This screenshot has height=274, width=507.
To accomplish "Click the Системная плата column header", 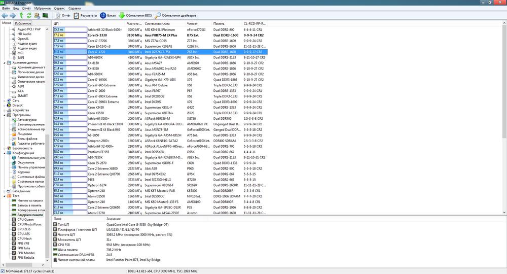I will click(165, 24).
